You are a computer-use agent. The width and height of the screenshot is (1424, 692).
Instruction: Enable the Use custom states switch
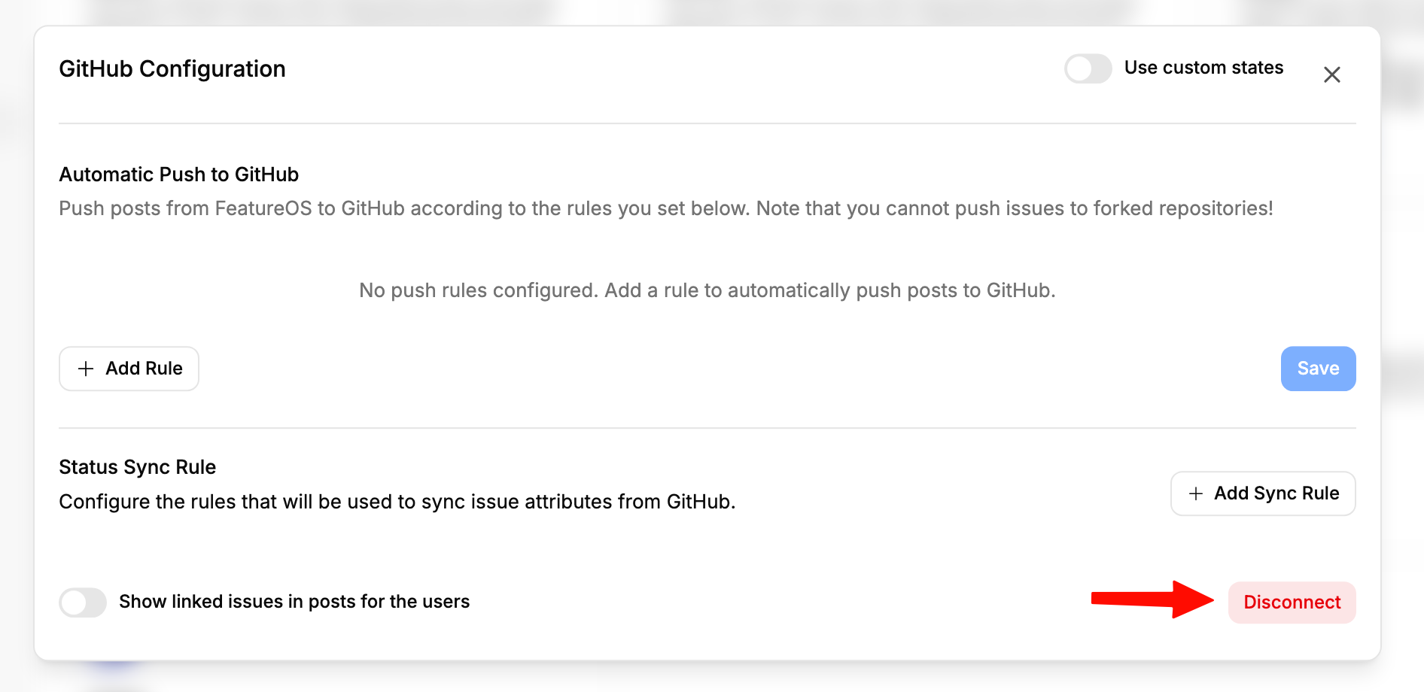tap(1088, 68)
